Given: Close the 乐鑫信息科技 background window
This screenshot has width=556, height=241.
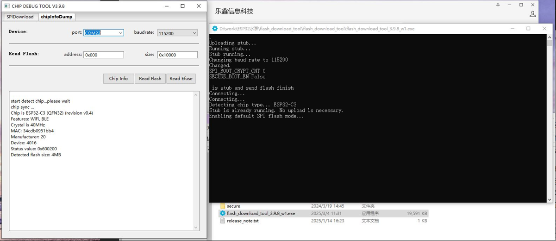Looking at the screenshot, I should [533, 5].
